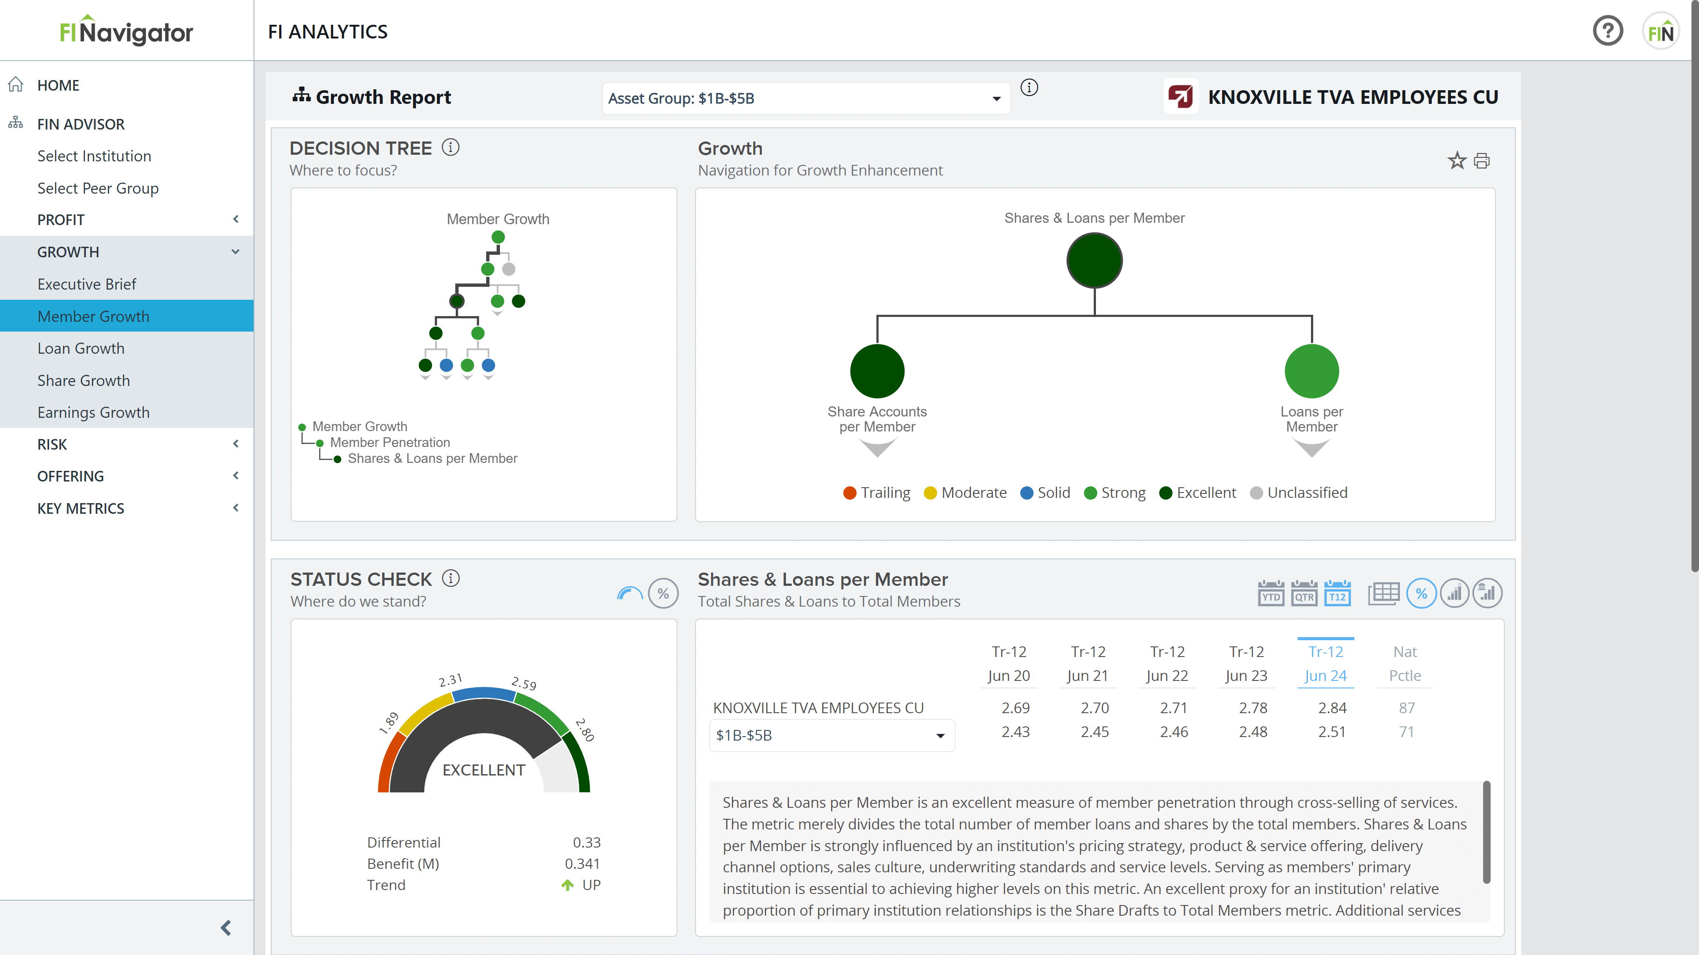Click Member Penetration breadcrumb item
This screenshot has height=955, width=1699.
(x=390, y=442)
